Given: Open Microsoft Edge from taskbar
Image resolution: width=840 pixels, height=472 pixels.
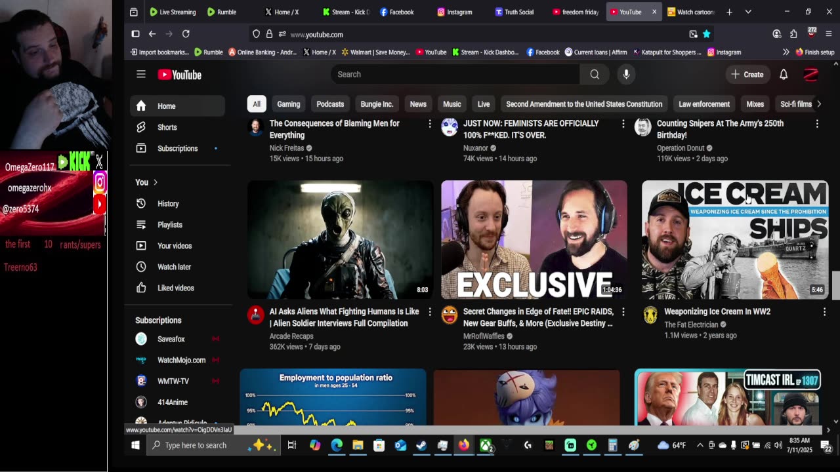Looking at the screenshot, I should (x=337, y=445).
